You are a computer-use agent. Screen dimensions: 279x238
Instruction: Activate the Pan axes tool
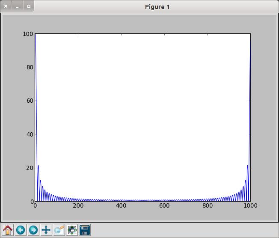click(46, 230)
